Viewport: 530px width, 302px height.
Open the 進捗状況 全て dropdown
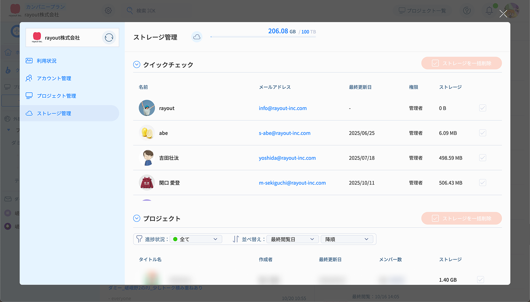tap(196, 239)
